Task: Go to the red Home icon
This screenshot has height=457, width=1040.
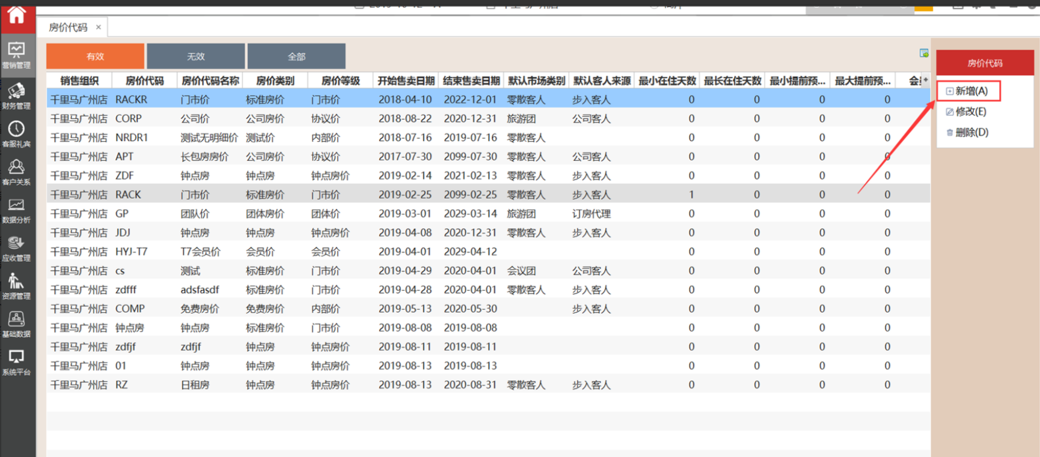Action: coord(16,16)
